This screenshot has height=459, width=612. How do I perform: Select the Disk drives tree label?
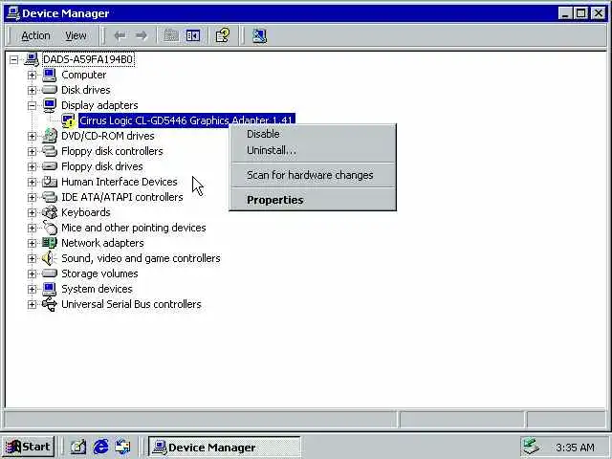click(x=86, y=90)
